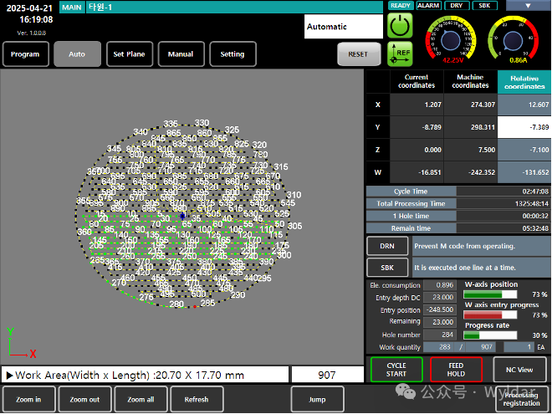Click the MAIN program label

click(72, 8)
